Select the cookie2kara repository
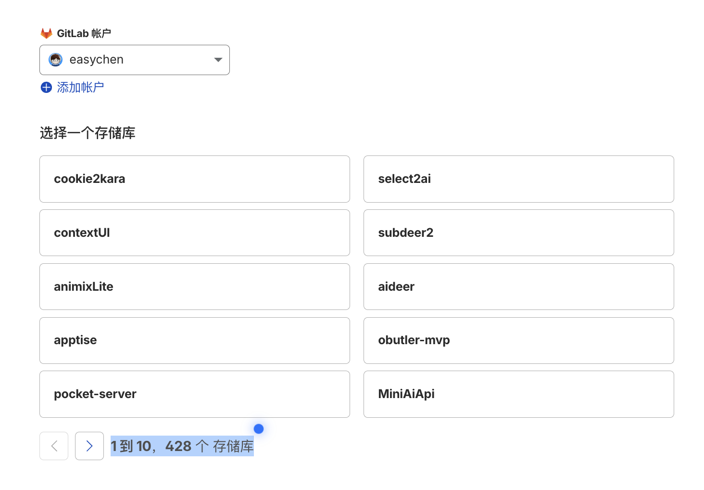704x490 pixels. click(x=194, y=179)
